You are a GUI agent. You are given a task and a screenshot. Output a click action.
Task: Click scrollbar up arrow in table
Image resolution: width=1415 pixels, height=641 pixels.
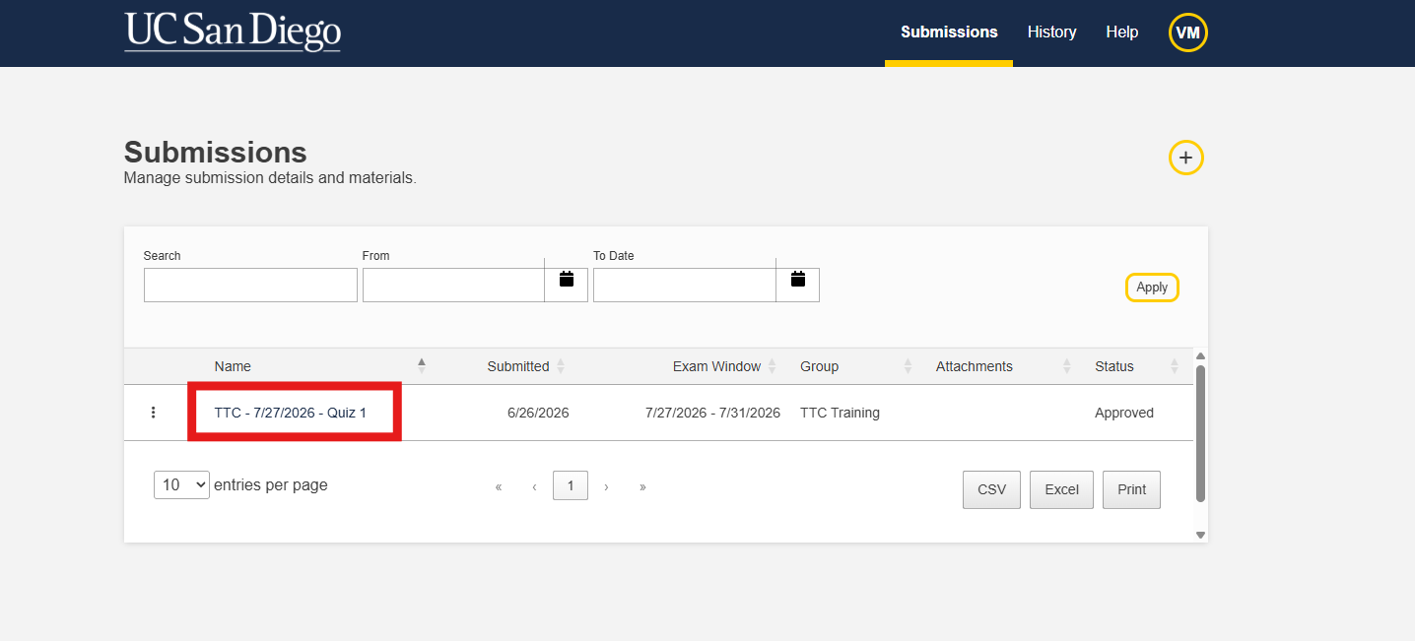pyautogui.click(x=1200, y=355)
